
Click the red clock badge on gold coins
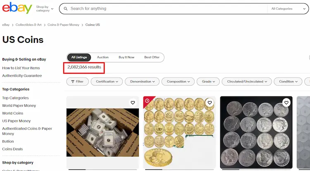click(148, 101)
